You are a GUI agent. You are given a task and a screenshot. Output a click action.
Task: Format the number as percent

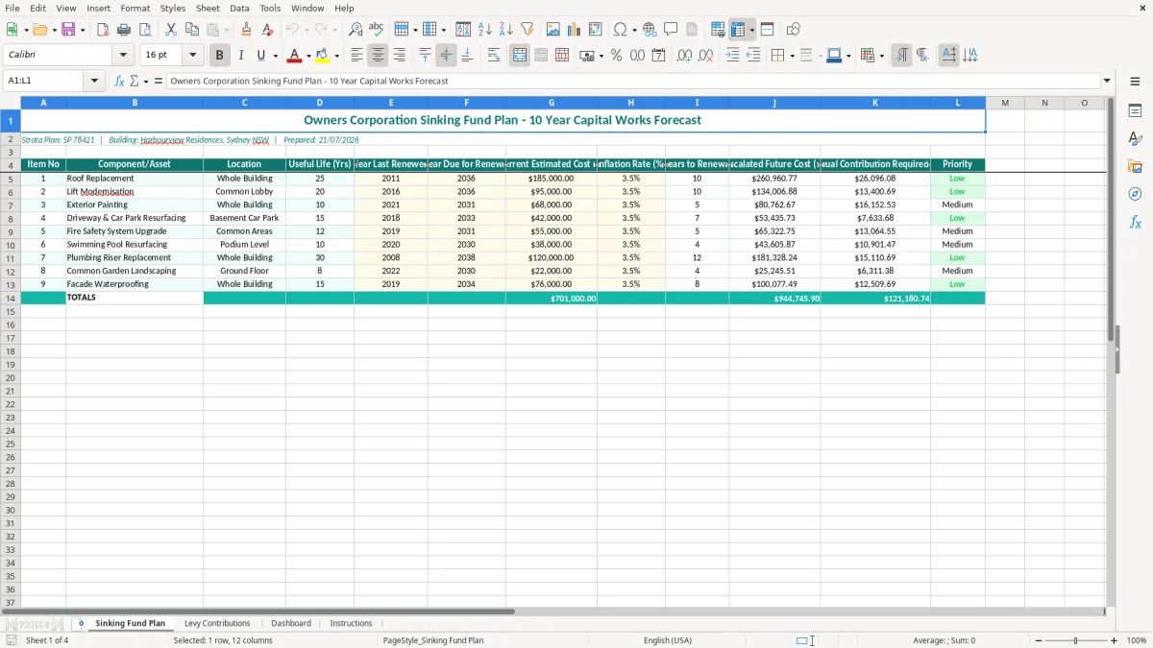tap(616, 56)
